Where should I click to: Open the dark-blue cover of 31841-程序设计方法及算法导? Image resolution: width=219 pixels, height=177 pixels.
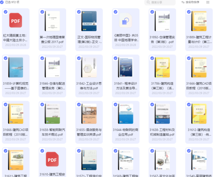126,68
